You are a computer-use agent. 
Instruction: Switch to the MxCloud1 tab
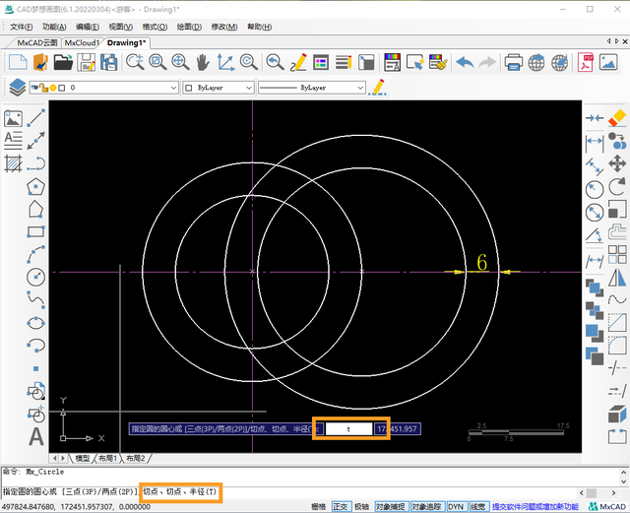pyautogui.click(x=82, y=43)
